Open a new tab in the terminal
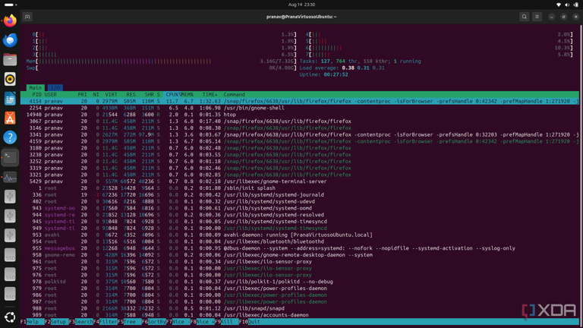The width and height of the screenshot is (583, 328). 27,17
